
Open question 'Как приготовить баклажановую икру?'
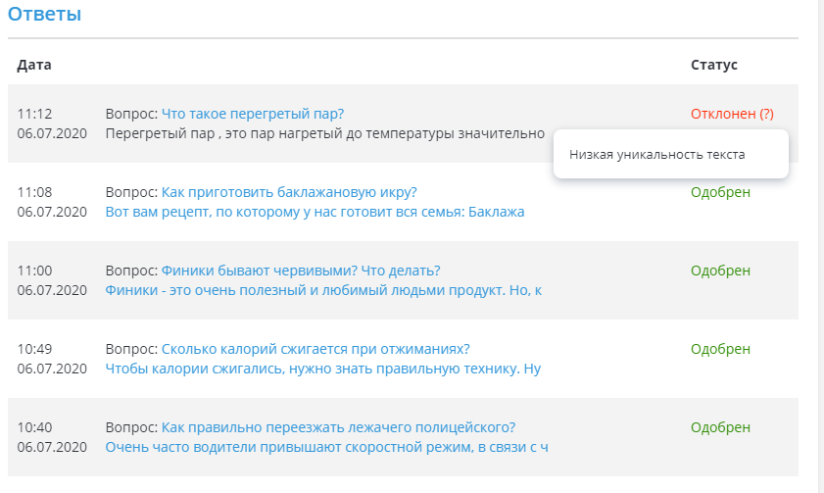tap(289, 192)
